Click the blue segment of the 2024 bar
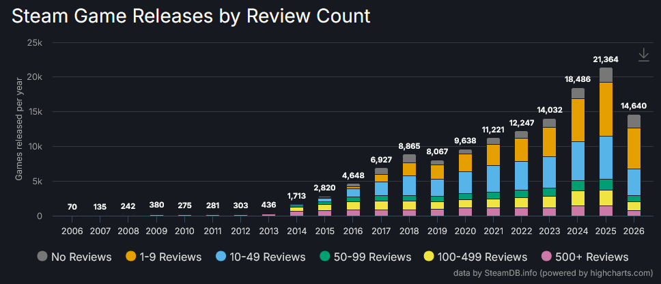The image size is (661, 284). [x=578, y=161]
